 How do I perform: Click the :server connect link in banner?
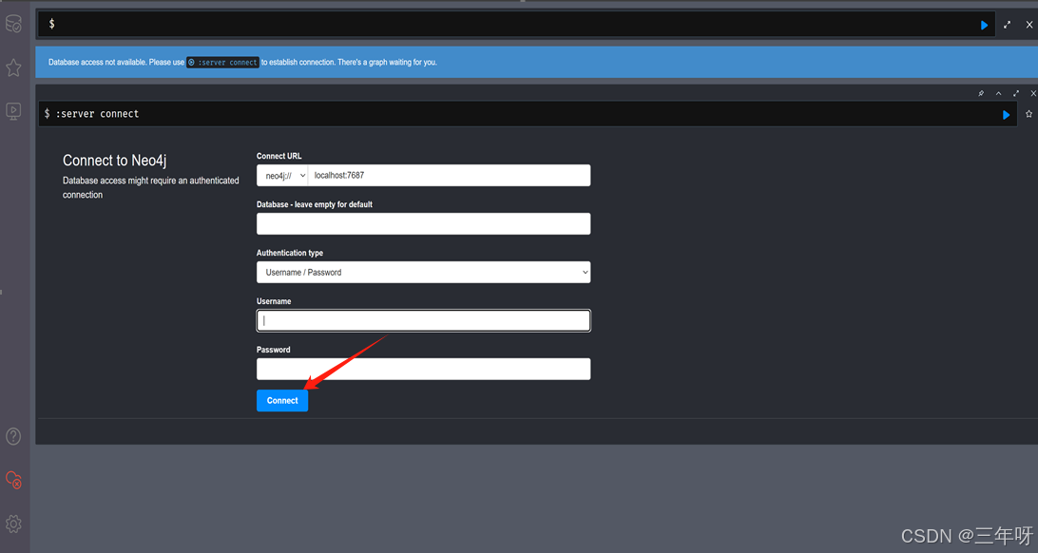[x=223, y=62]
